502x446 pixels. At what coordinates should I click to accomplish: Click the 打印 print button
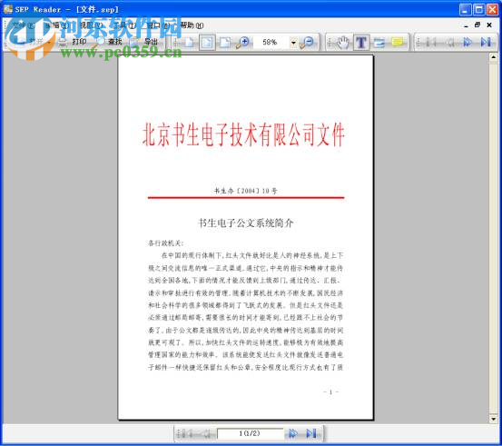[73, 42]
